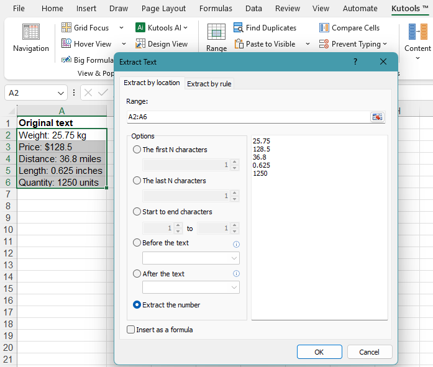Select Start to end characters option
433x367 pixels.
pos(137,212)
